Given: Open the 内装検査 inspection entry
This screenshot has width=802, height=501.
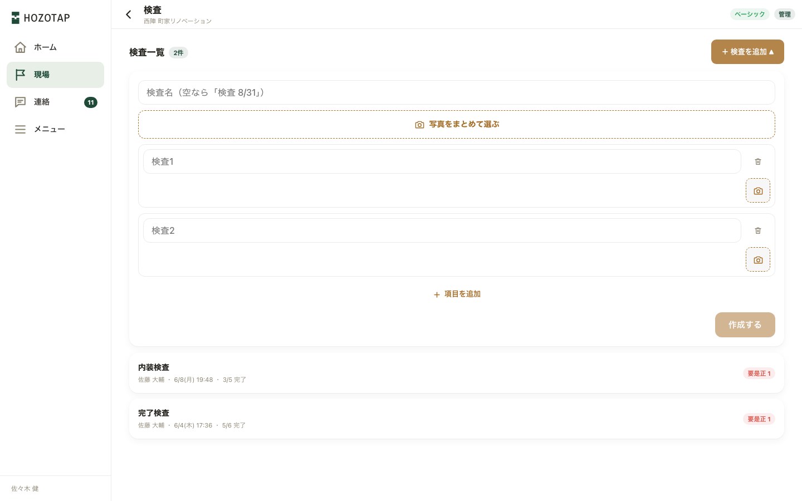Looking at the screenshot, I should coord(457,373).
